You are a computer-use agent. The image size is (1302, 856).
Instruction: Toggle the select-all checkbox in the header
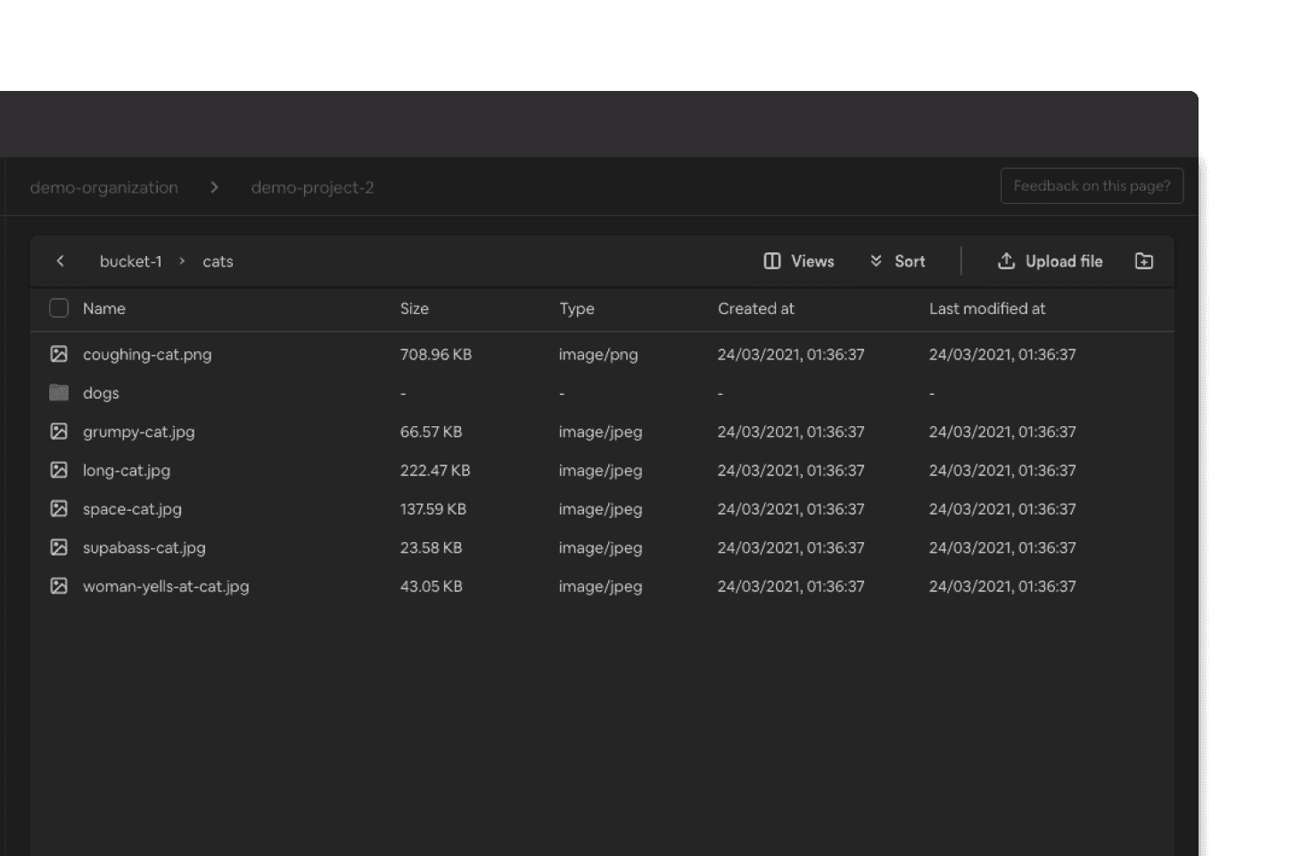(x=59, y=308)
